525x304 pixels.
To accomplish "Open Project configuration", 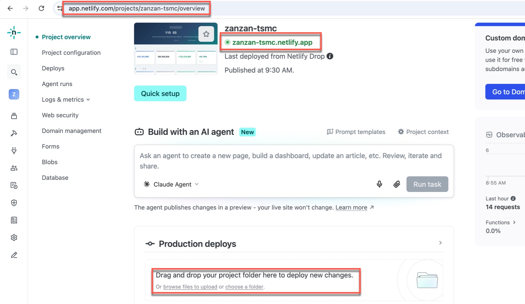I will (x=71, y=53).
